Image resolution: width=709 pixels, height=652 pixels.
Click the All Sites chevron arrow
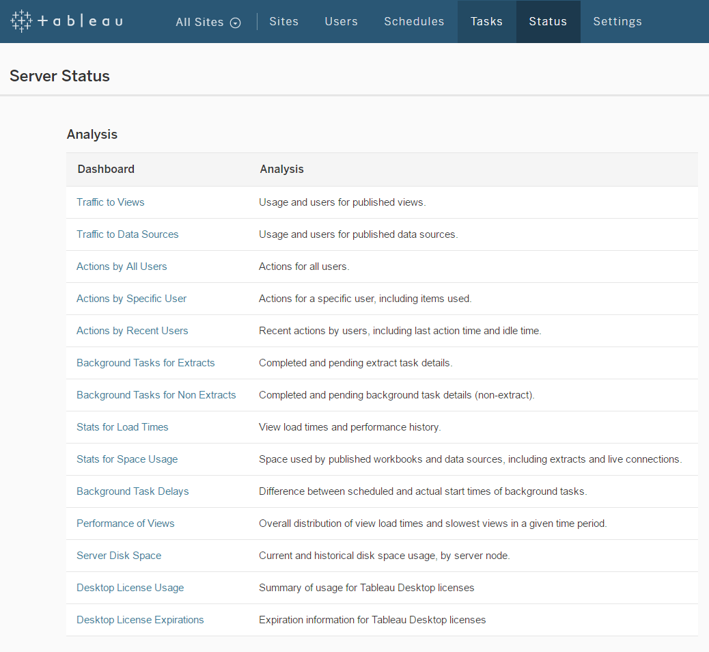point(236,23)
